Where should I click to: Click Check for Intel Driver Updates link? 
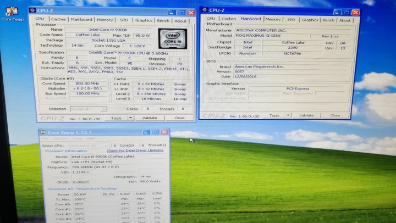click(x=135, y=150)
